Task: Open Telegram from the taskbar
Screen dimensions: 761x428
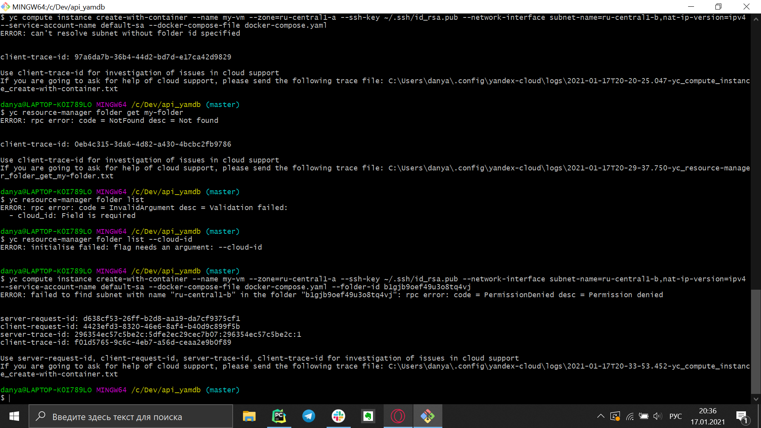Action: tap(309, 416)
